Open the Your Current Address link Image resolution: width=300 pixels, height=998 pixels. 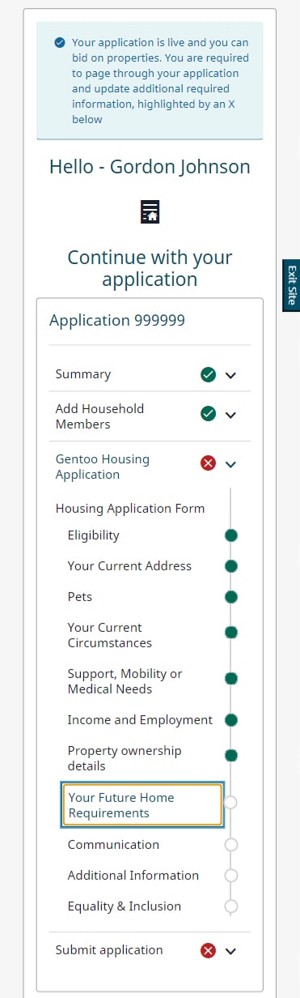point(129,566)
